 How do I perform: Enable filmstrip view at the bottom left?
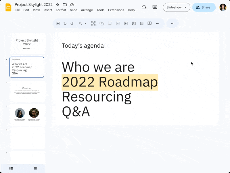coord(11,168)
